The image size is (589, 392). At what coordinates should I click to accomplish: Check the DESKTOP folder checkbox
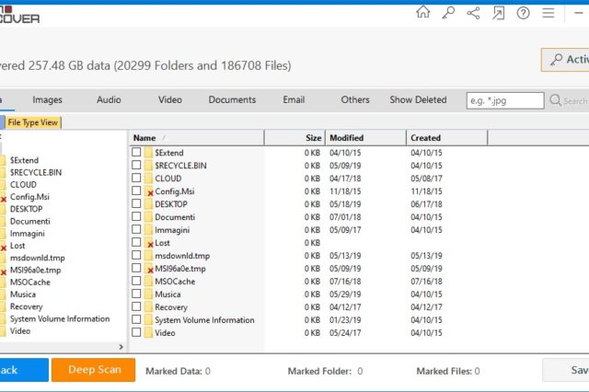pyautogui.click(x=136, y=204)
